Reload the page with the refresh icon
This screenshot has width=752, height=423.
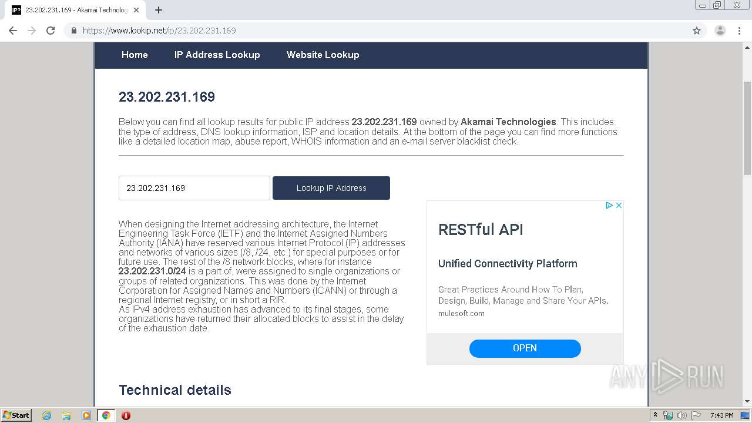(51, 31)
